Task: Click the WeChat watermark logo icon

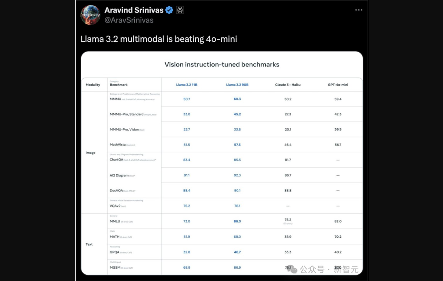Action: [x=292, y=269]
